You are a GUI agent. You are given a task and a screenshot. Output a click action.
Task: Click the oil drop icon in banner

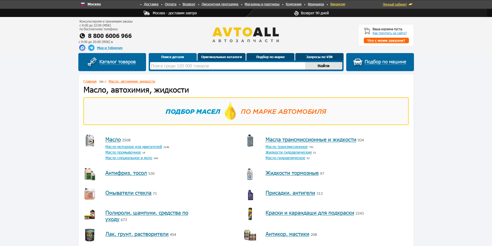coord(230,111)
